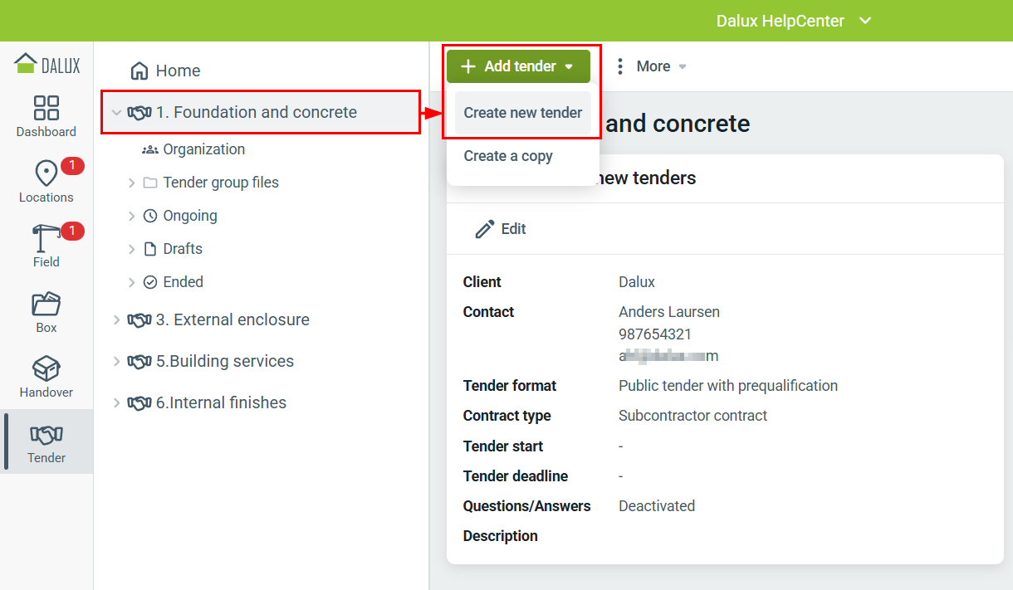Collapse the 1. Foundation and concrete group
The image size is (1013, 590).
(x=116, y=112)
